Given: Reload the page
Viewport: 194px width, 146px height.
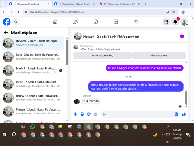Looking at the screenshot, I should (18, 12).
